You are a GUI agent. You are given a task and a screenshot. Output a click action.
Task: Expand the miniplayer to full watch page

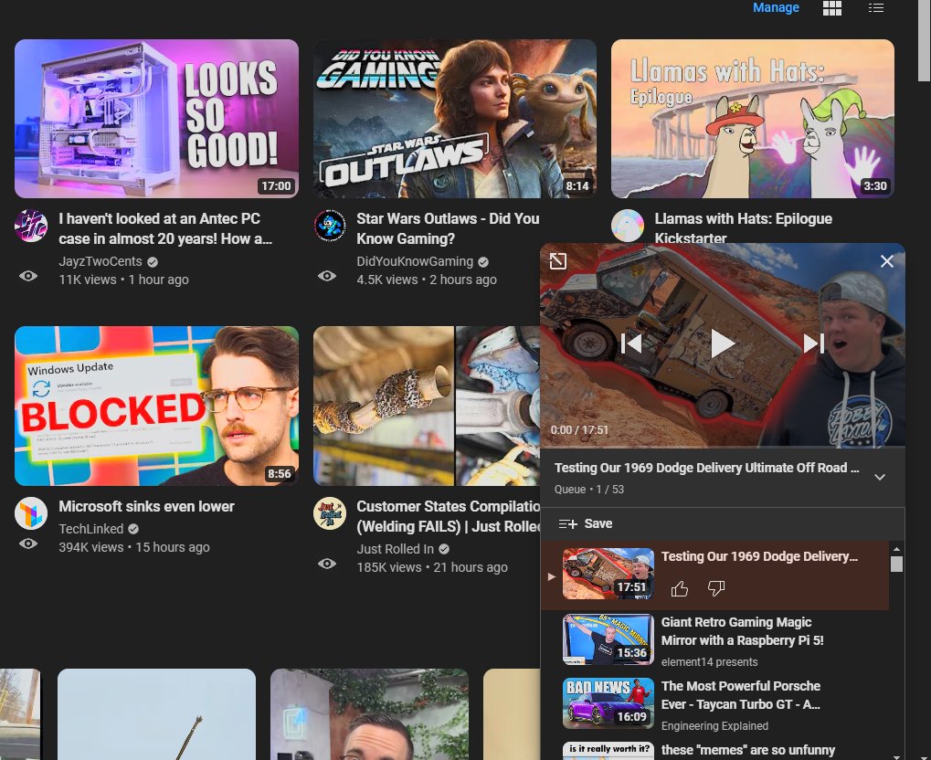click(558, 261)
